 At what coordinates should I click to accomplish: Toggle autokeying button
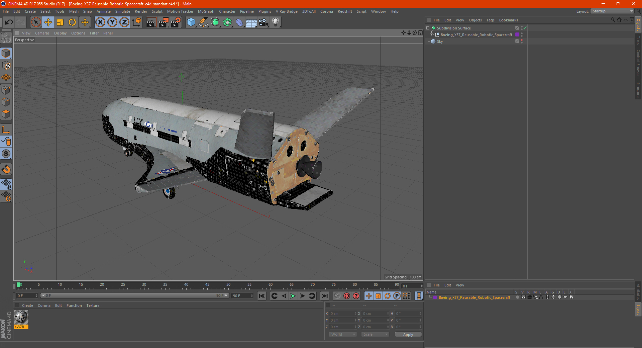(347, 296)
